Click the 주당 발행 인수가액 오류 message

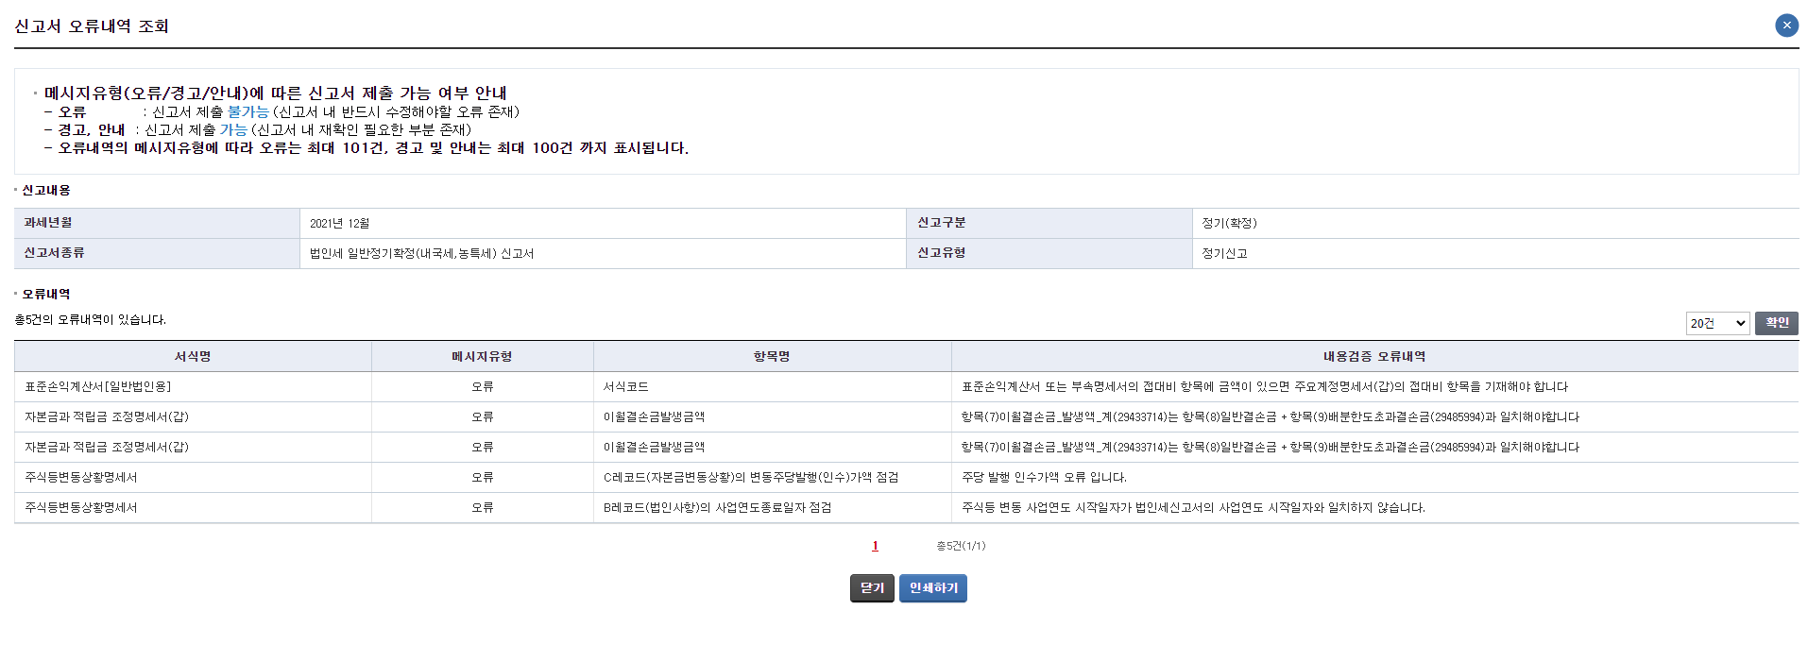tap(1044, 478)
